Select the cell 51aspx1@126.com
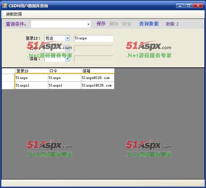Screen dimensions: 206x188 point(98,85)
